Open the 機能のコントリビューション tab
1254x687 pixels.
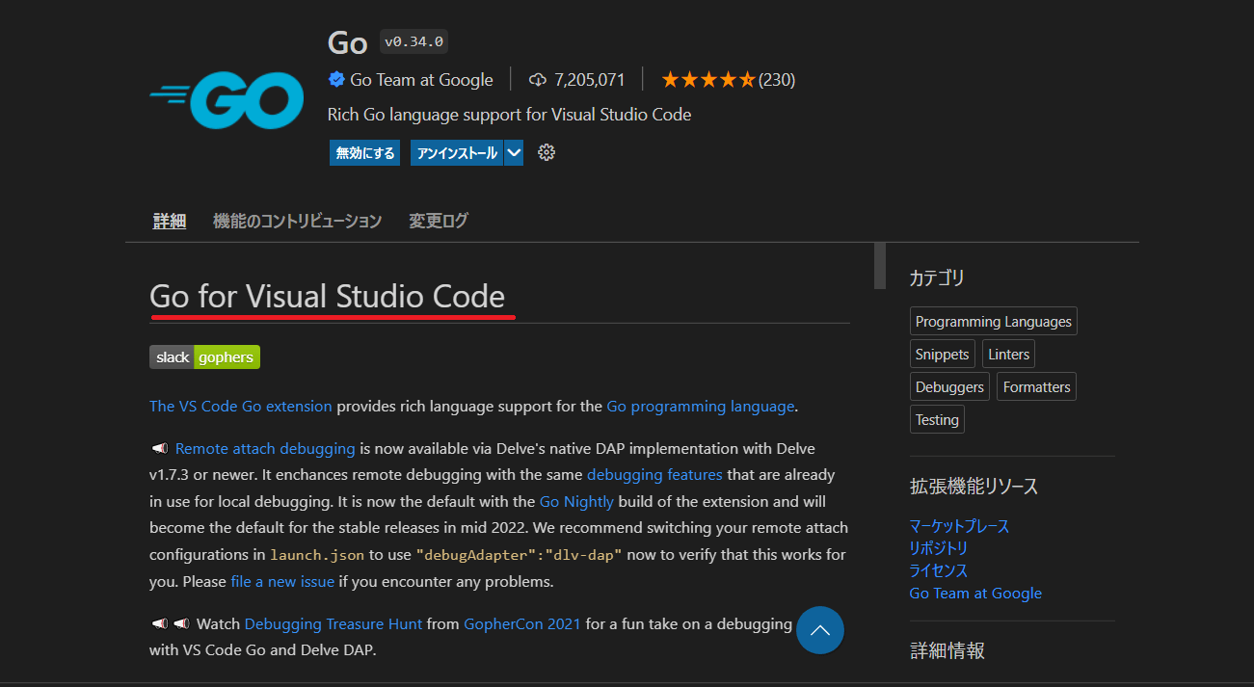click(297, 221)
